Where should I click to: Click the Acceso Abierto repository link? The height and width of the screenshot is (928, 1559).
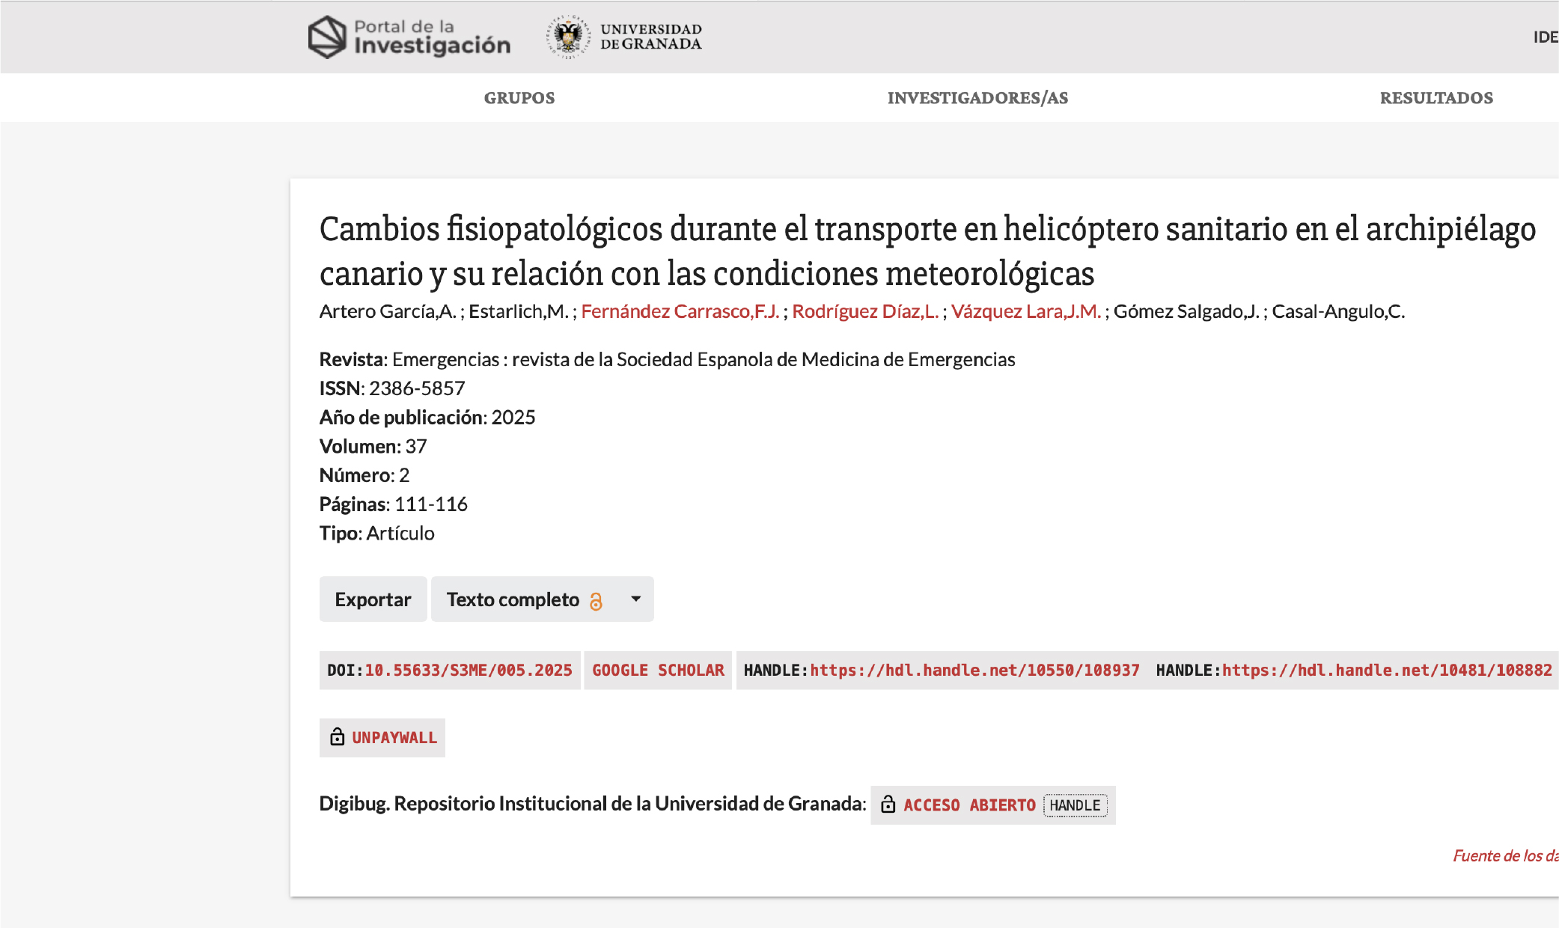click(969, 805)
